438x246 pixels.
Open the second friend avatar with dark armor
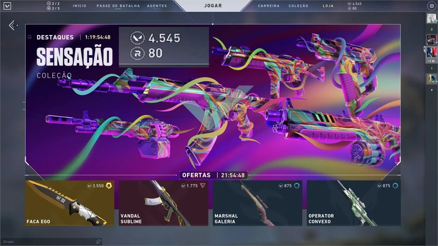[432, 40]
